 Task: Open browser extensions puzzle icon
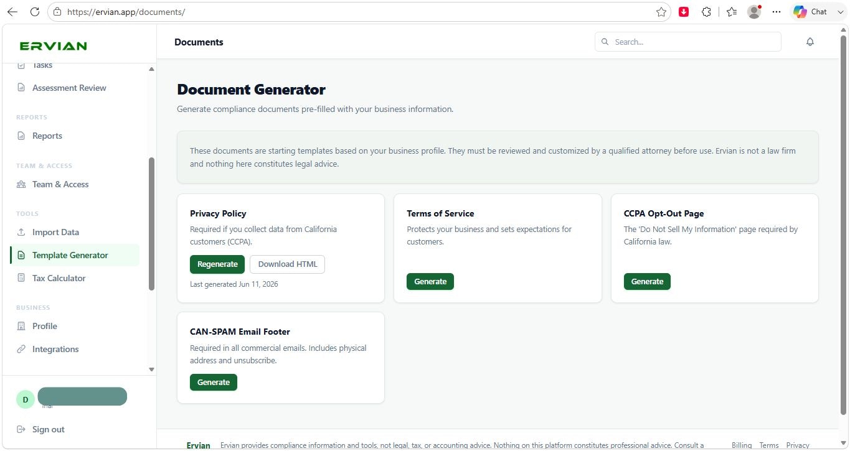coord(706,12)
